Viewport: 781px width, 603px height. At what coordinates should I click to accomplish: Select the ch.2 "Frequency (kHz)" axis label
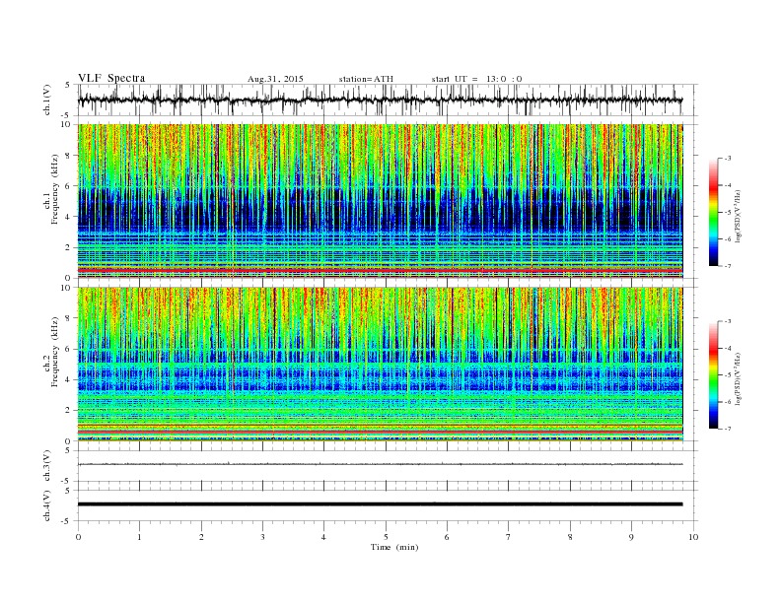click(x=54, y=352)
